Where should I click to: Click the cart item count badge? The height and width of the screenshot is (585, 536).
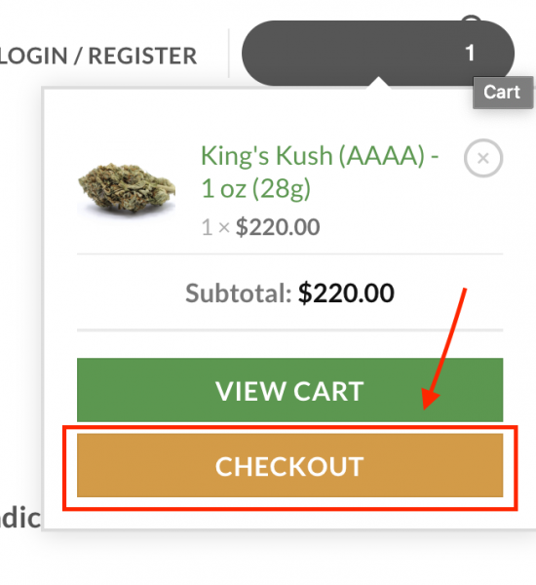pyautogui.click(x=470, y=53)
